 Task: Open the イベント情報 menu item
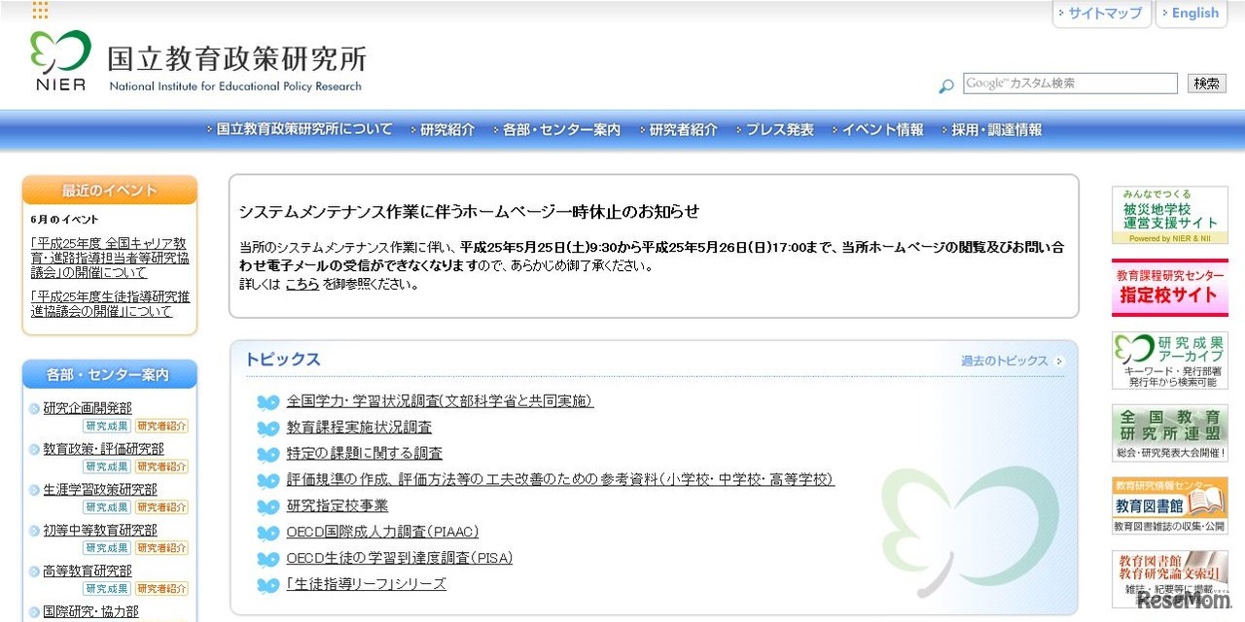click(x=882, y=129)
